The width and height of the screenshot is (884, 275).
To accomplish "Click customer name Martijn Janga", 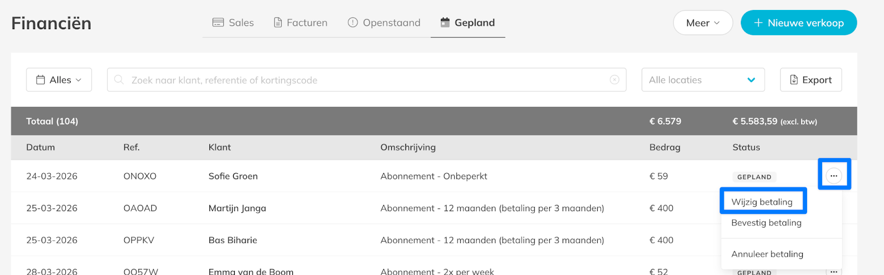I will (x=237, y=208).
